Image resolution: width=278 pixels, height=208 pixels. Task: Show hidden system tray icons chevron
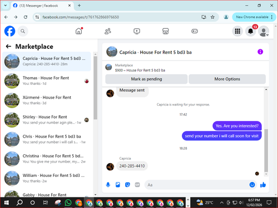point(222,202)
